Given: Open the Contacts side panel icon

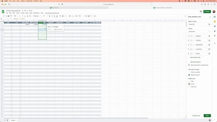Looking at the screenshot, I should click(x=215, y=31).
